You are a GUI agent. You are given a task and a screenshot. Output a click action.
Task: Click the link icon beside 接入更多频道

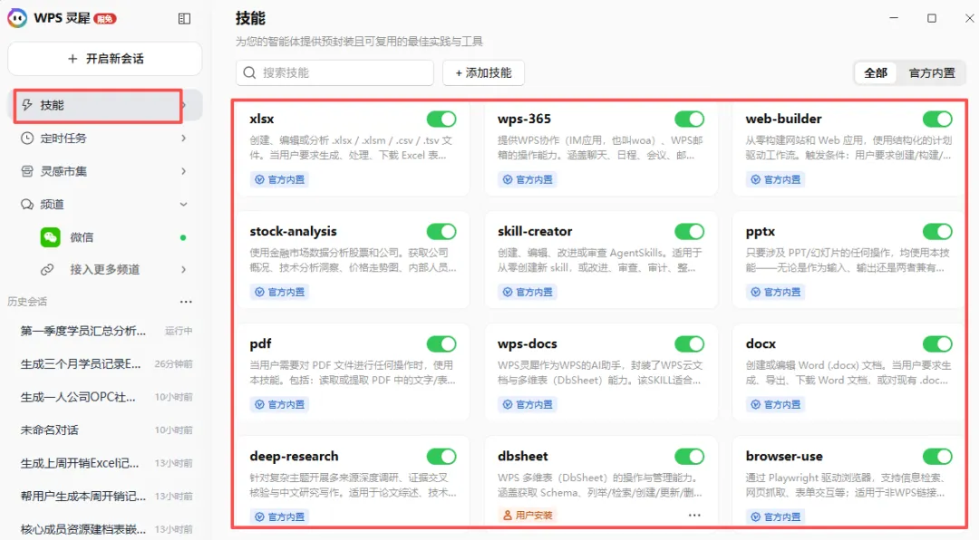point(47,270)
